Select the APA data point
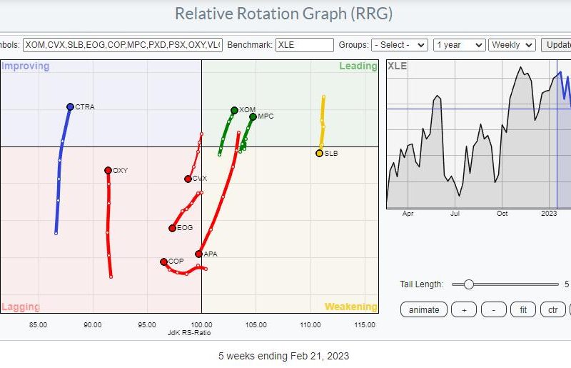Screen dimensions: 571x368 click(x=199, y=254)
